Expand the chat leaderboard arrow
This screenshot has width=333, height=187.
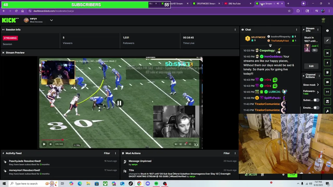(270, 46)
